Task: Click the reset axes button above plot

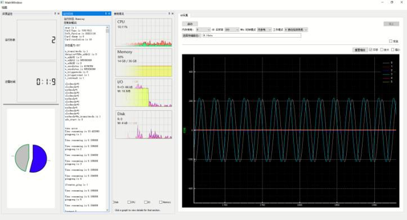Action: point(360,50)
